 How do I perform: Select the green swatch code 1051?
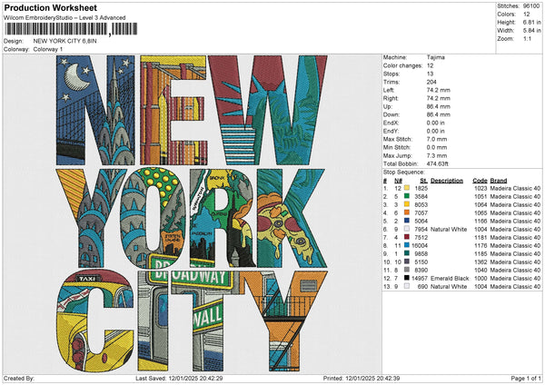pos(406,195)
